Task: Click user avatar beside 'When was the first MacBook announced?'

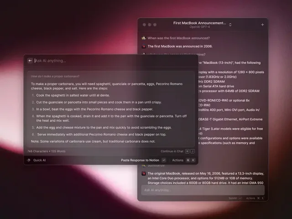Action: click(144, 38)
